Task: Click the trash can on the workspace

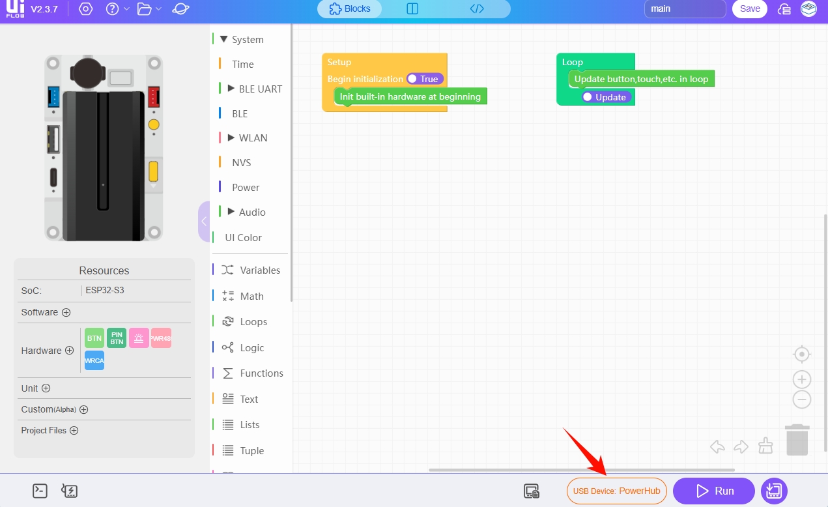Action: coord(797,440)
